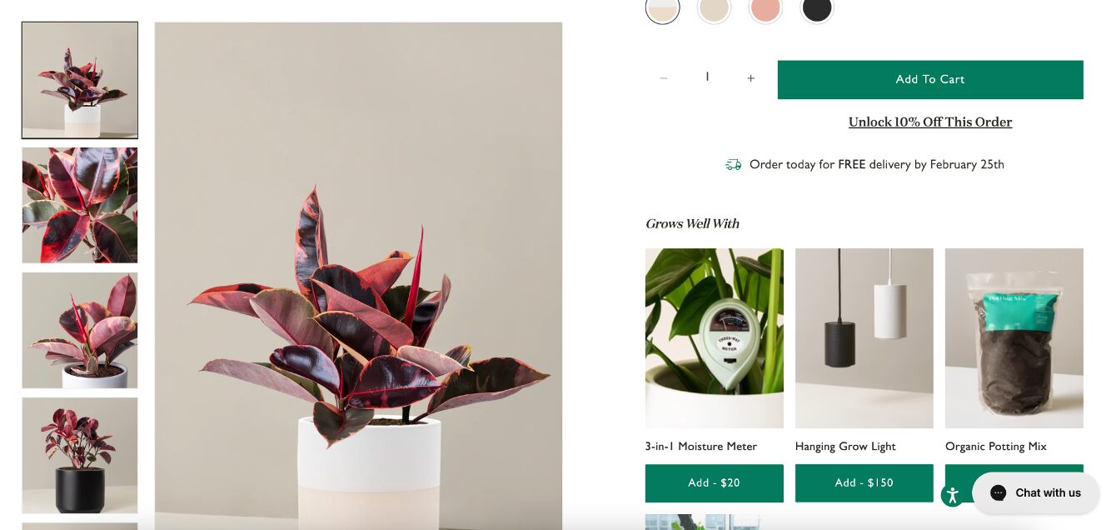Select the black pot color swatch

[x=817, y=8]
